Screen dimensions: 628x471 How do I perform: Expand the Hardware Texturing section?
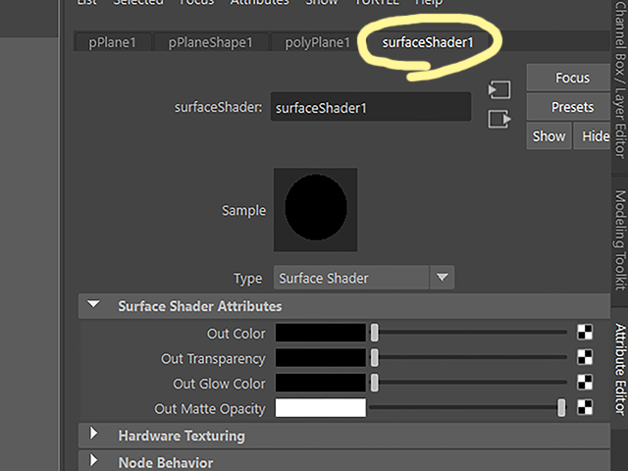coord(94,434)
